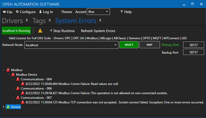Click the red alert icon beside Modbus
Viewport: 206px width, 118px height.
tap(8, 70)
